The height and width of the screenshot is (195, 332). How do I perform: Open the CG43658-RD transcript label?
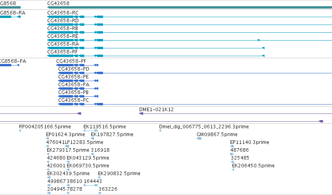63,21
